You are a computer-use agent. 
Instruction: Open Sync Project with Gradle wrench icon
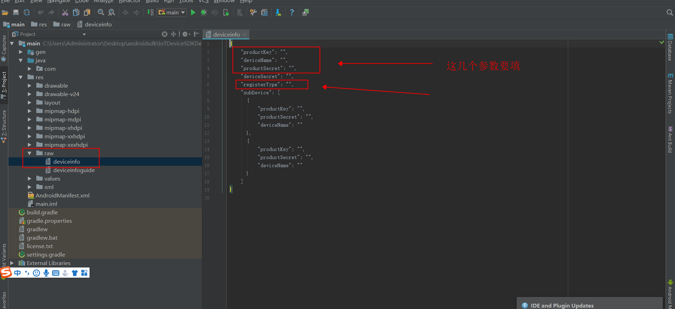point(253,13)
